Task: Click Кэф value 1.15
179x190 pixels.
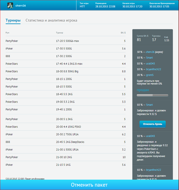Action: tap(167, 40)
